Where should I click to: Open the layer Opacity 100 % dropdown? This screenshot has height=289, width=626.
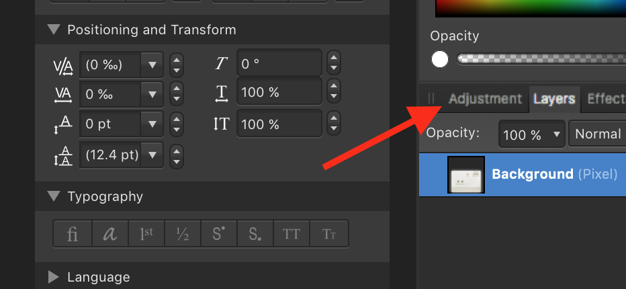click(532, 134)
